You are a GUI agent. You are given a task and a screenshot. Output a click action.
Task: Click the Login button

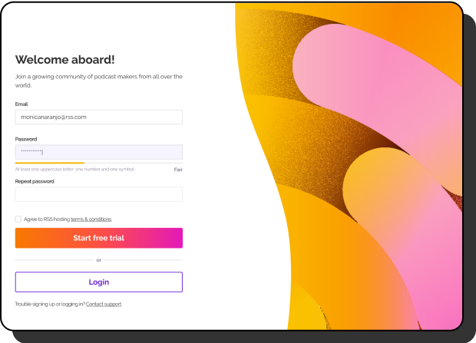point(98,282)
